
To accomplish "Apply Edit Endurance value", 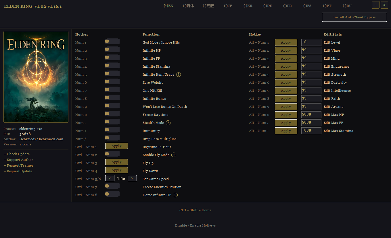I will coord(286,67).
